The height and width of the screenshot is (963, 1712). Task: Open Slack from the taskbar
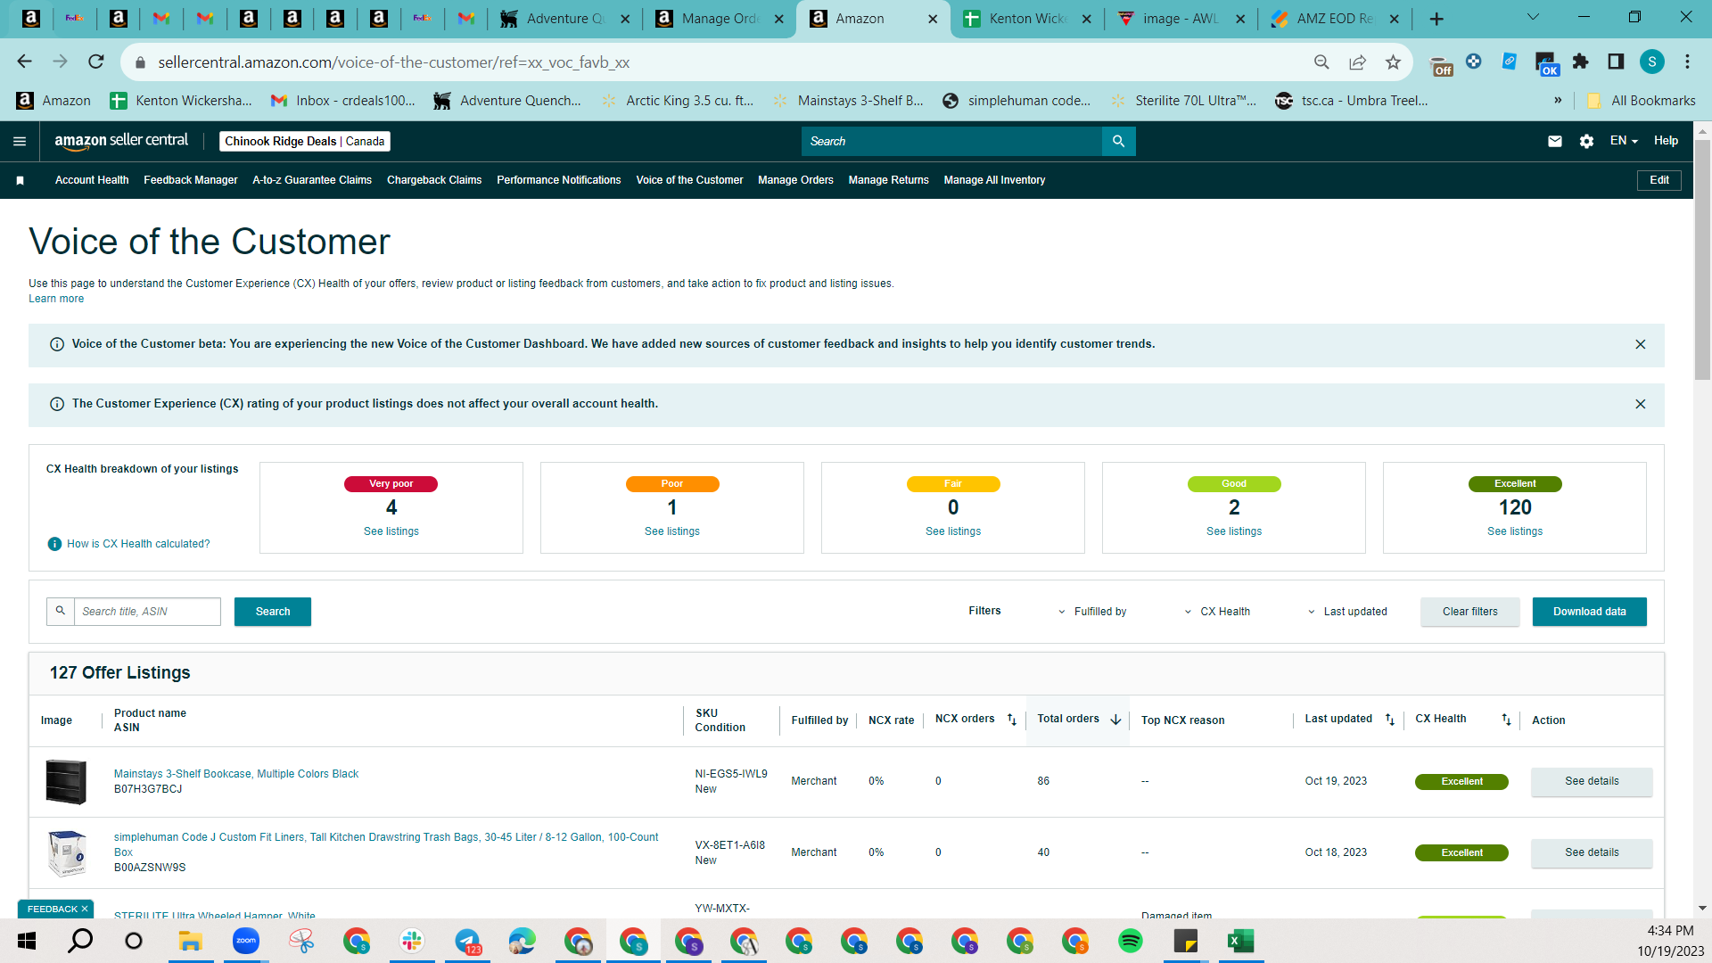(x=412, y=941)
